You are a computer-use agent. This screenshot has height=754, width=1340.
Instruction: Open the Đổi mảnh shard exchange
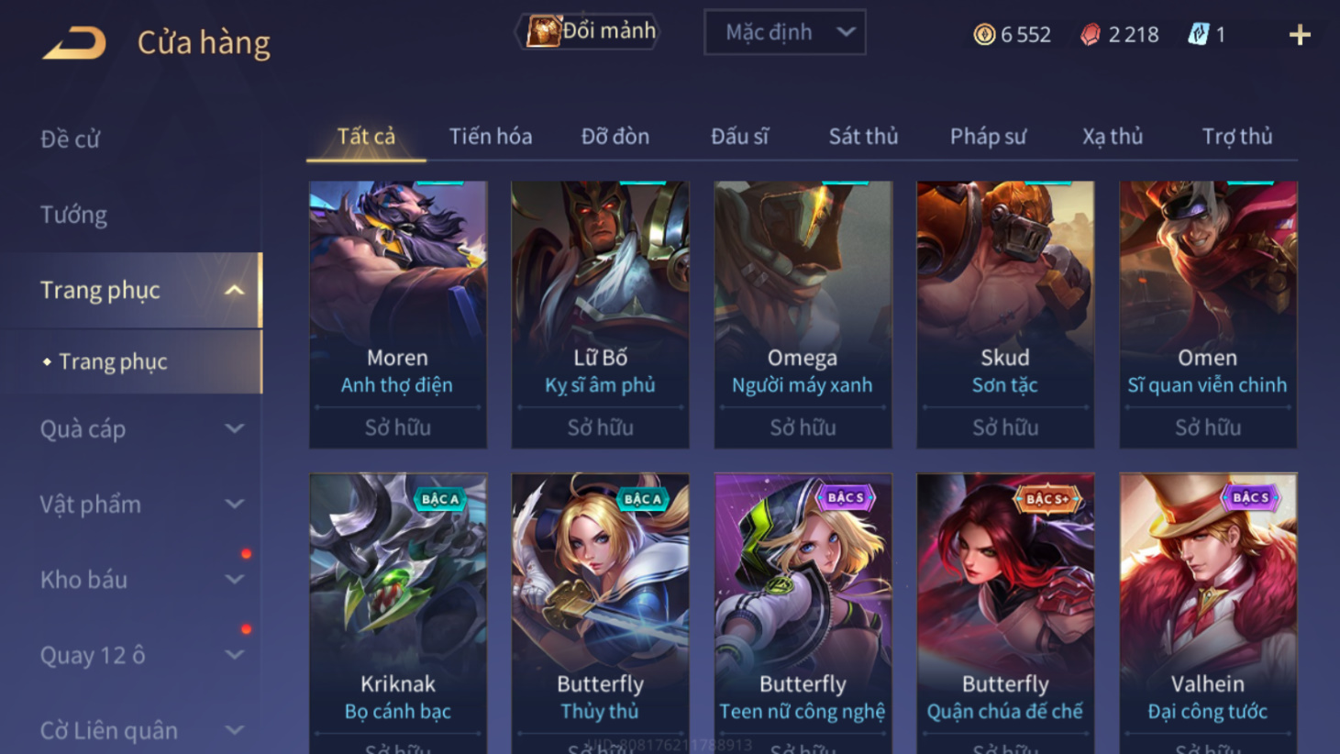tap(591, 31)
